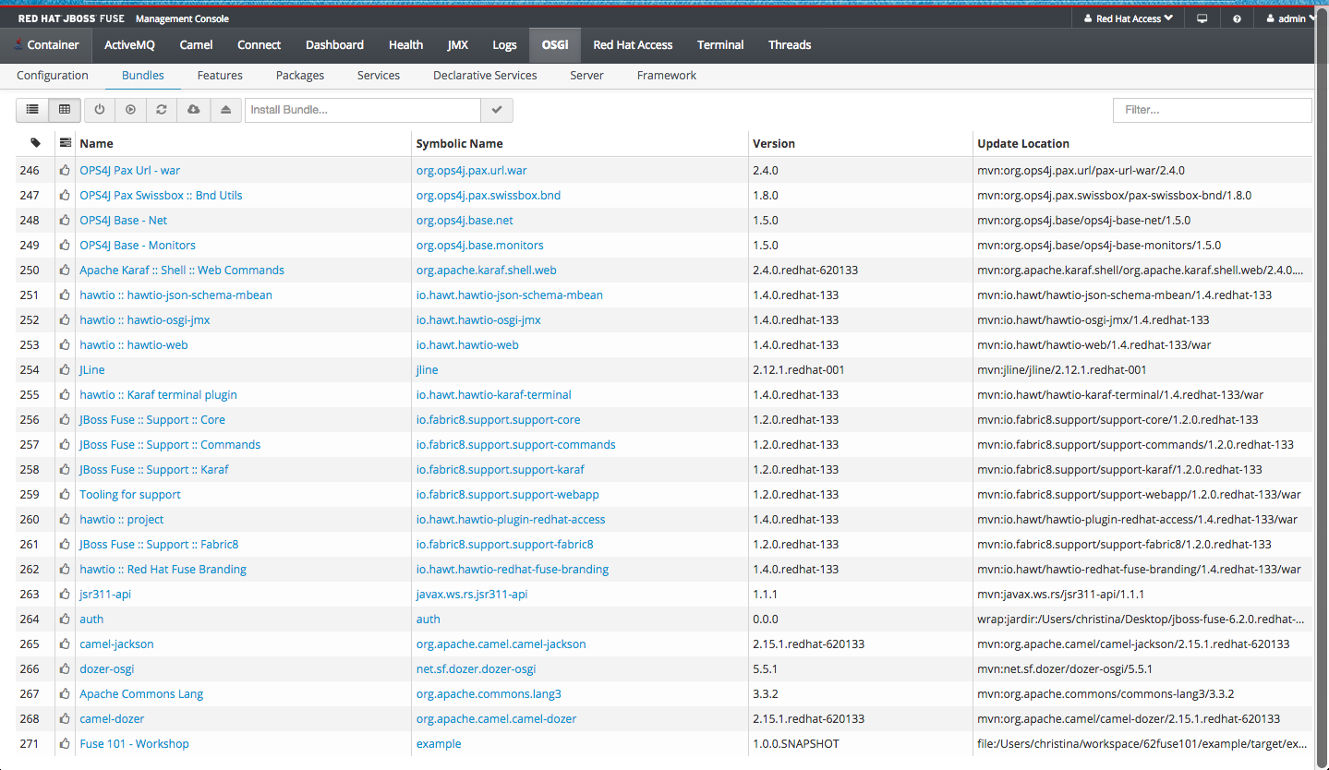Click version cell 2.12.1.redhat-001
This screenshot has height=770, width=1329.
[x=799, y=370]
